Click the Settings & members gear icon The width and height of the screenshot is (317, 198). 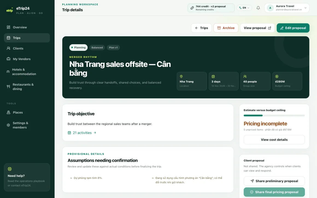pos(8,125)
